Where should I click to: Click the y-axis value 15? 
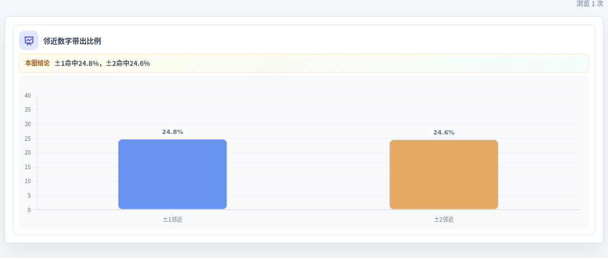pyautogui.click(x=27, y=167)
